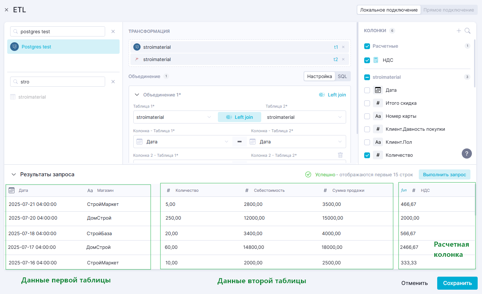Screen dimensions: 482x294
Task: Remove stroimaterial t2 from transformation
Action: pos(343,59)
